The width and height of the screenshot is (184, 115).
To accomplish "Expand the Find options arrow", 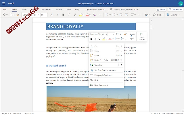I will click(x=162, y=15).
